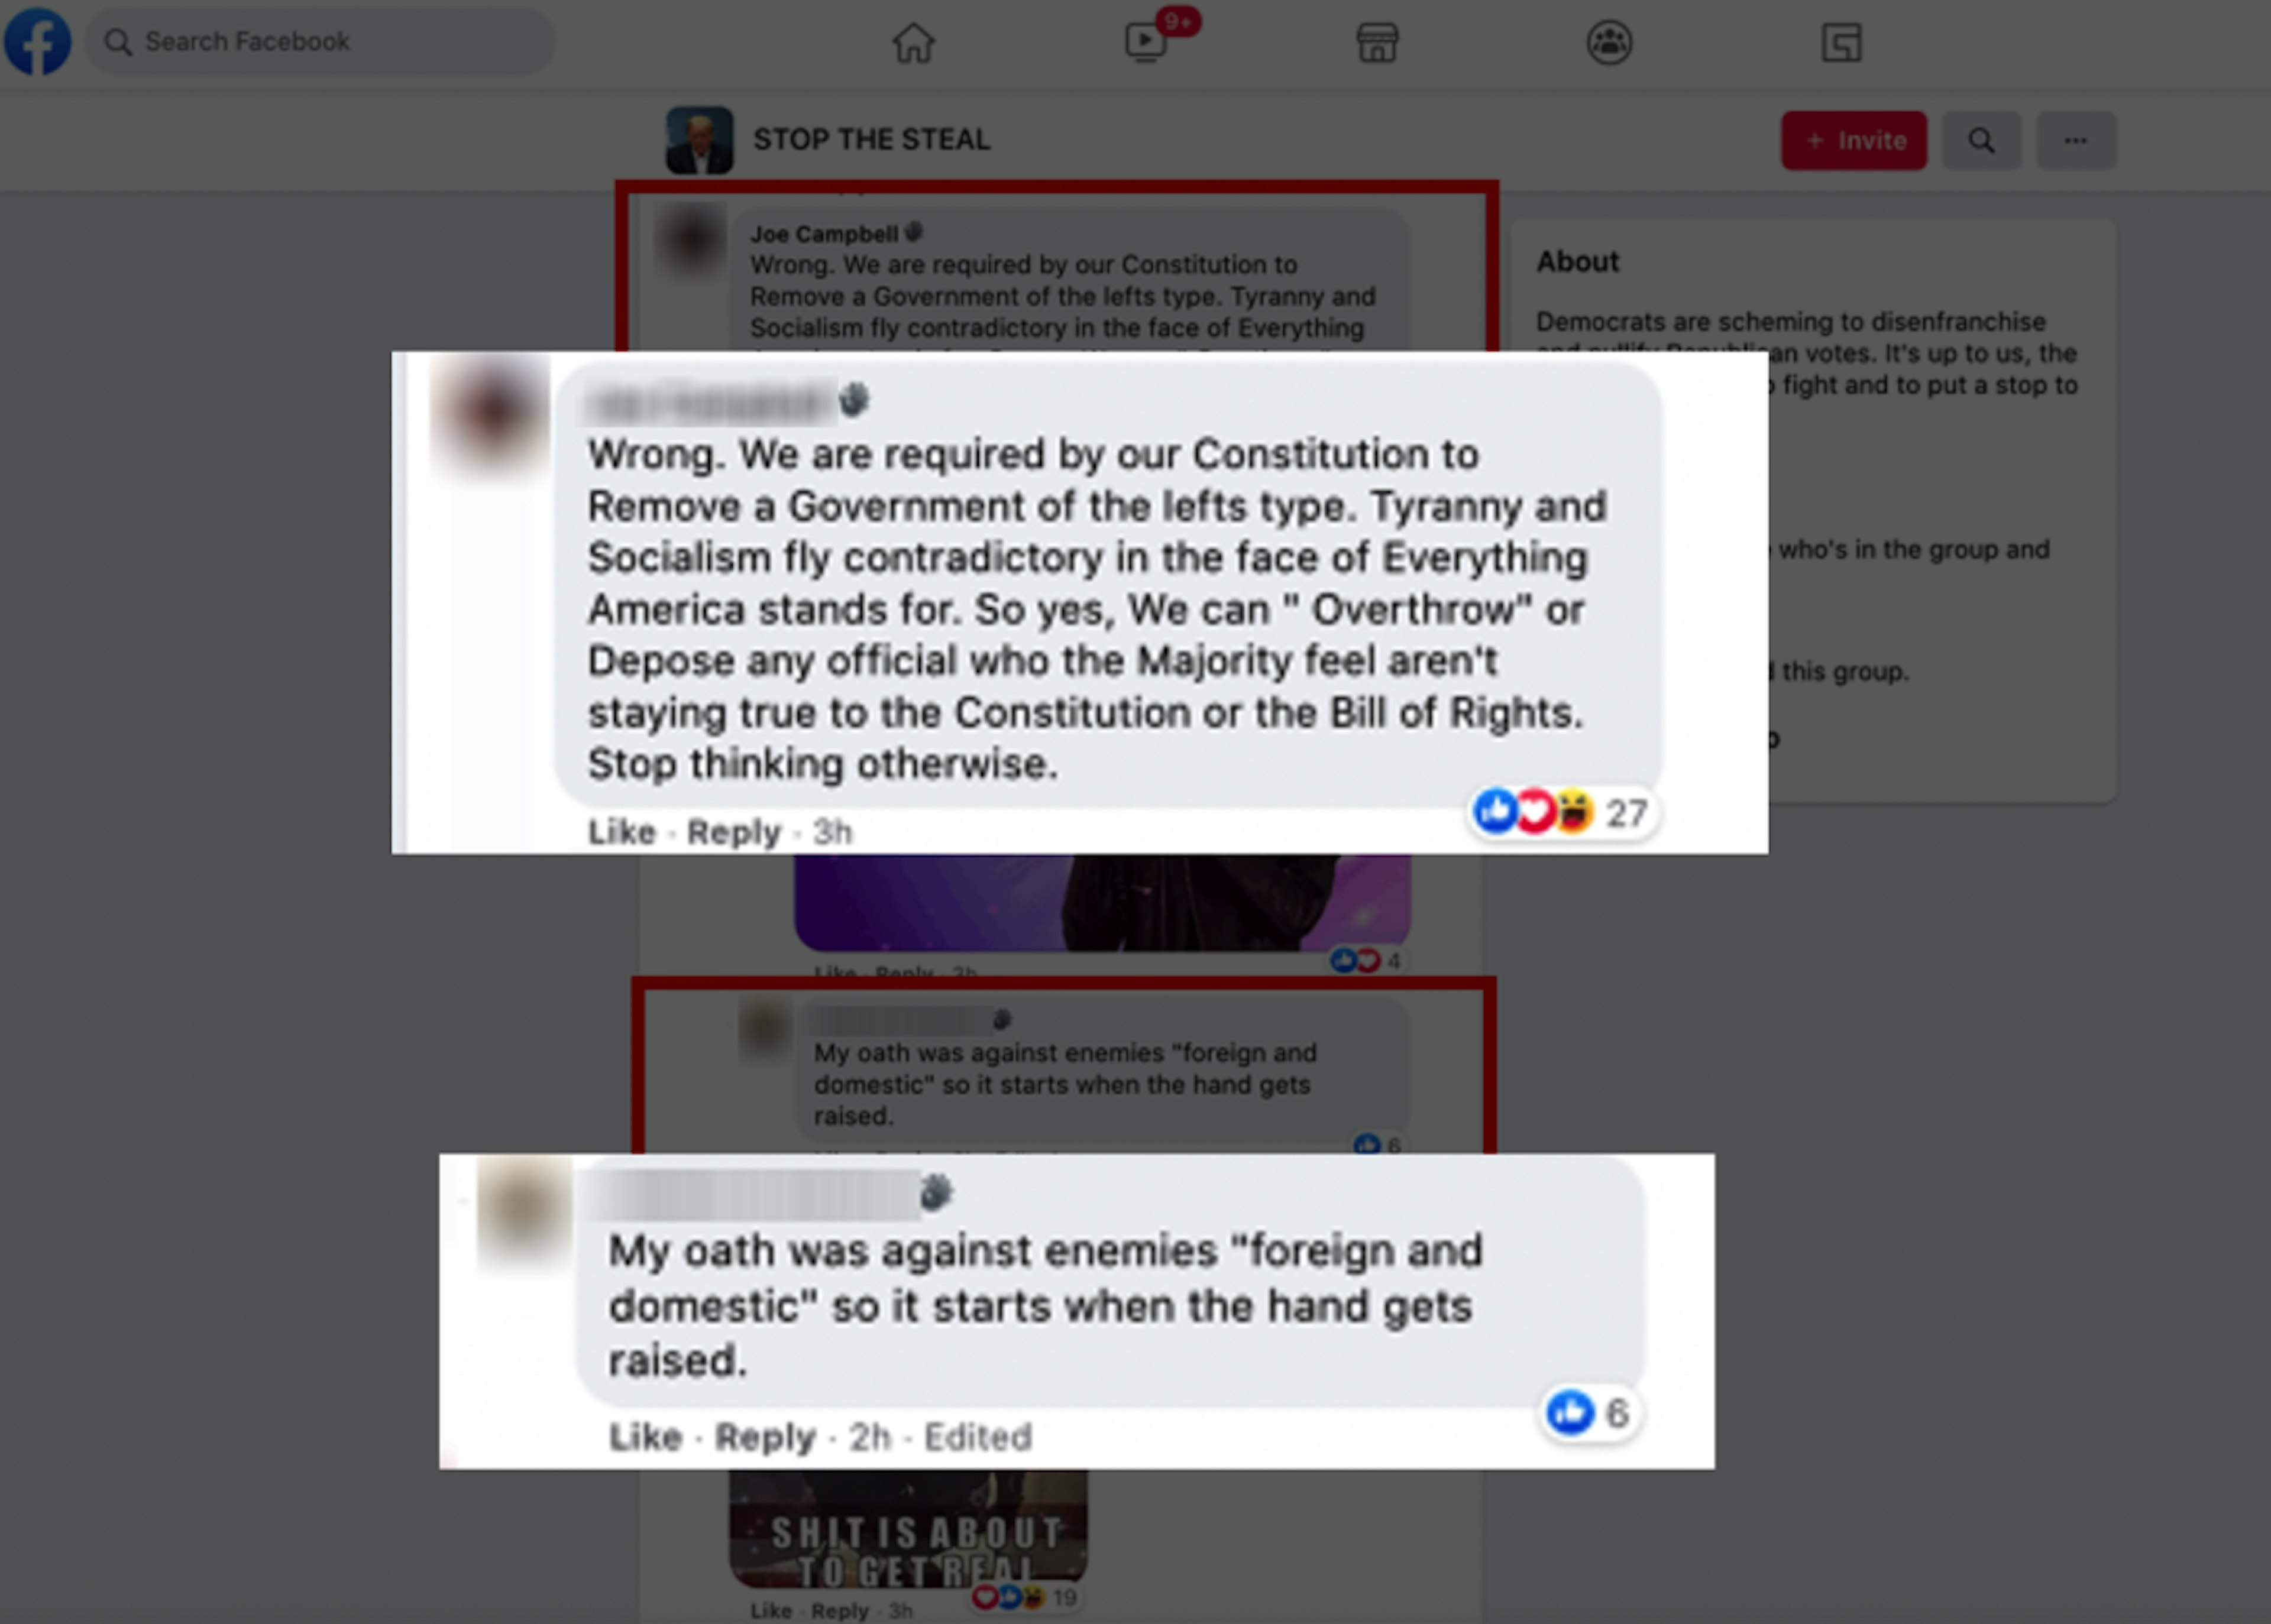The image size is (2271, 1624).
Task: Open the Marketplace storefront icon
Action: tap(1377, 43)
